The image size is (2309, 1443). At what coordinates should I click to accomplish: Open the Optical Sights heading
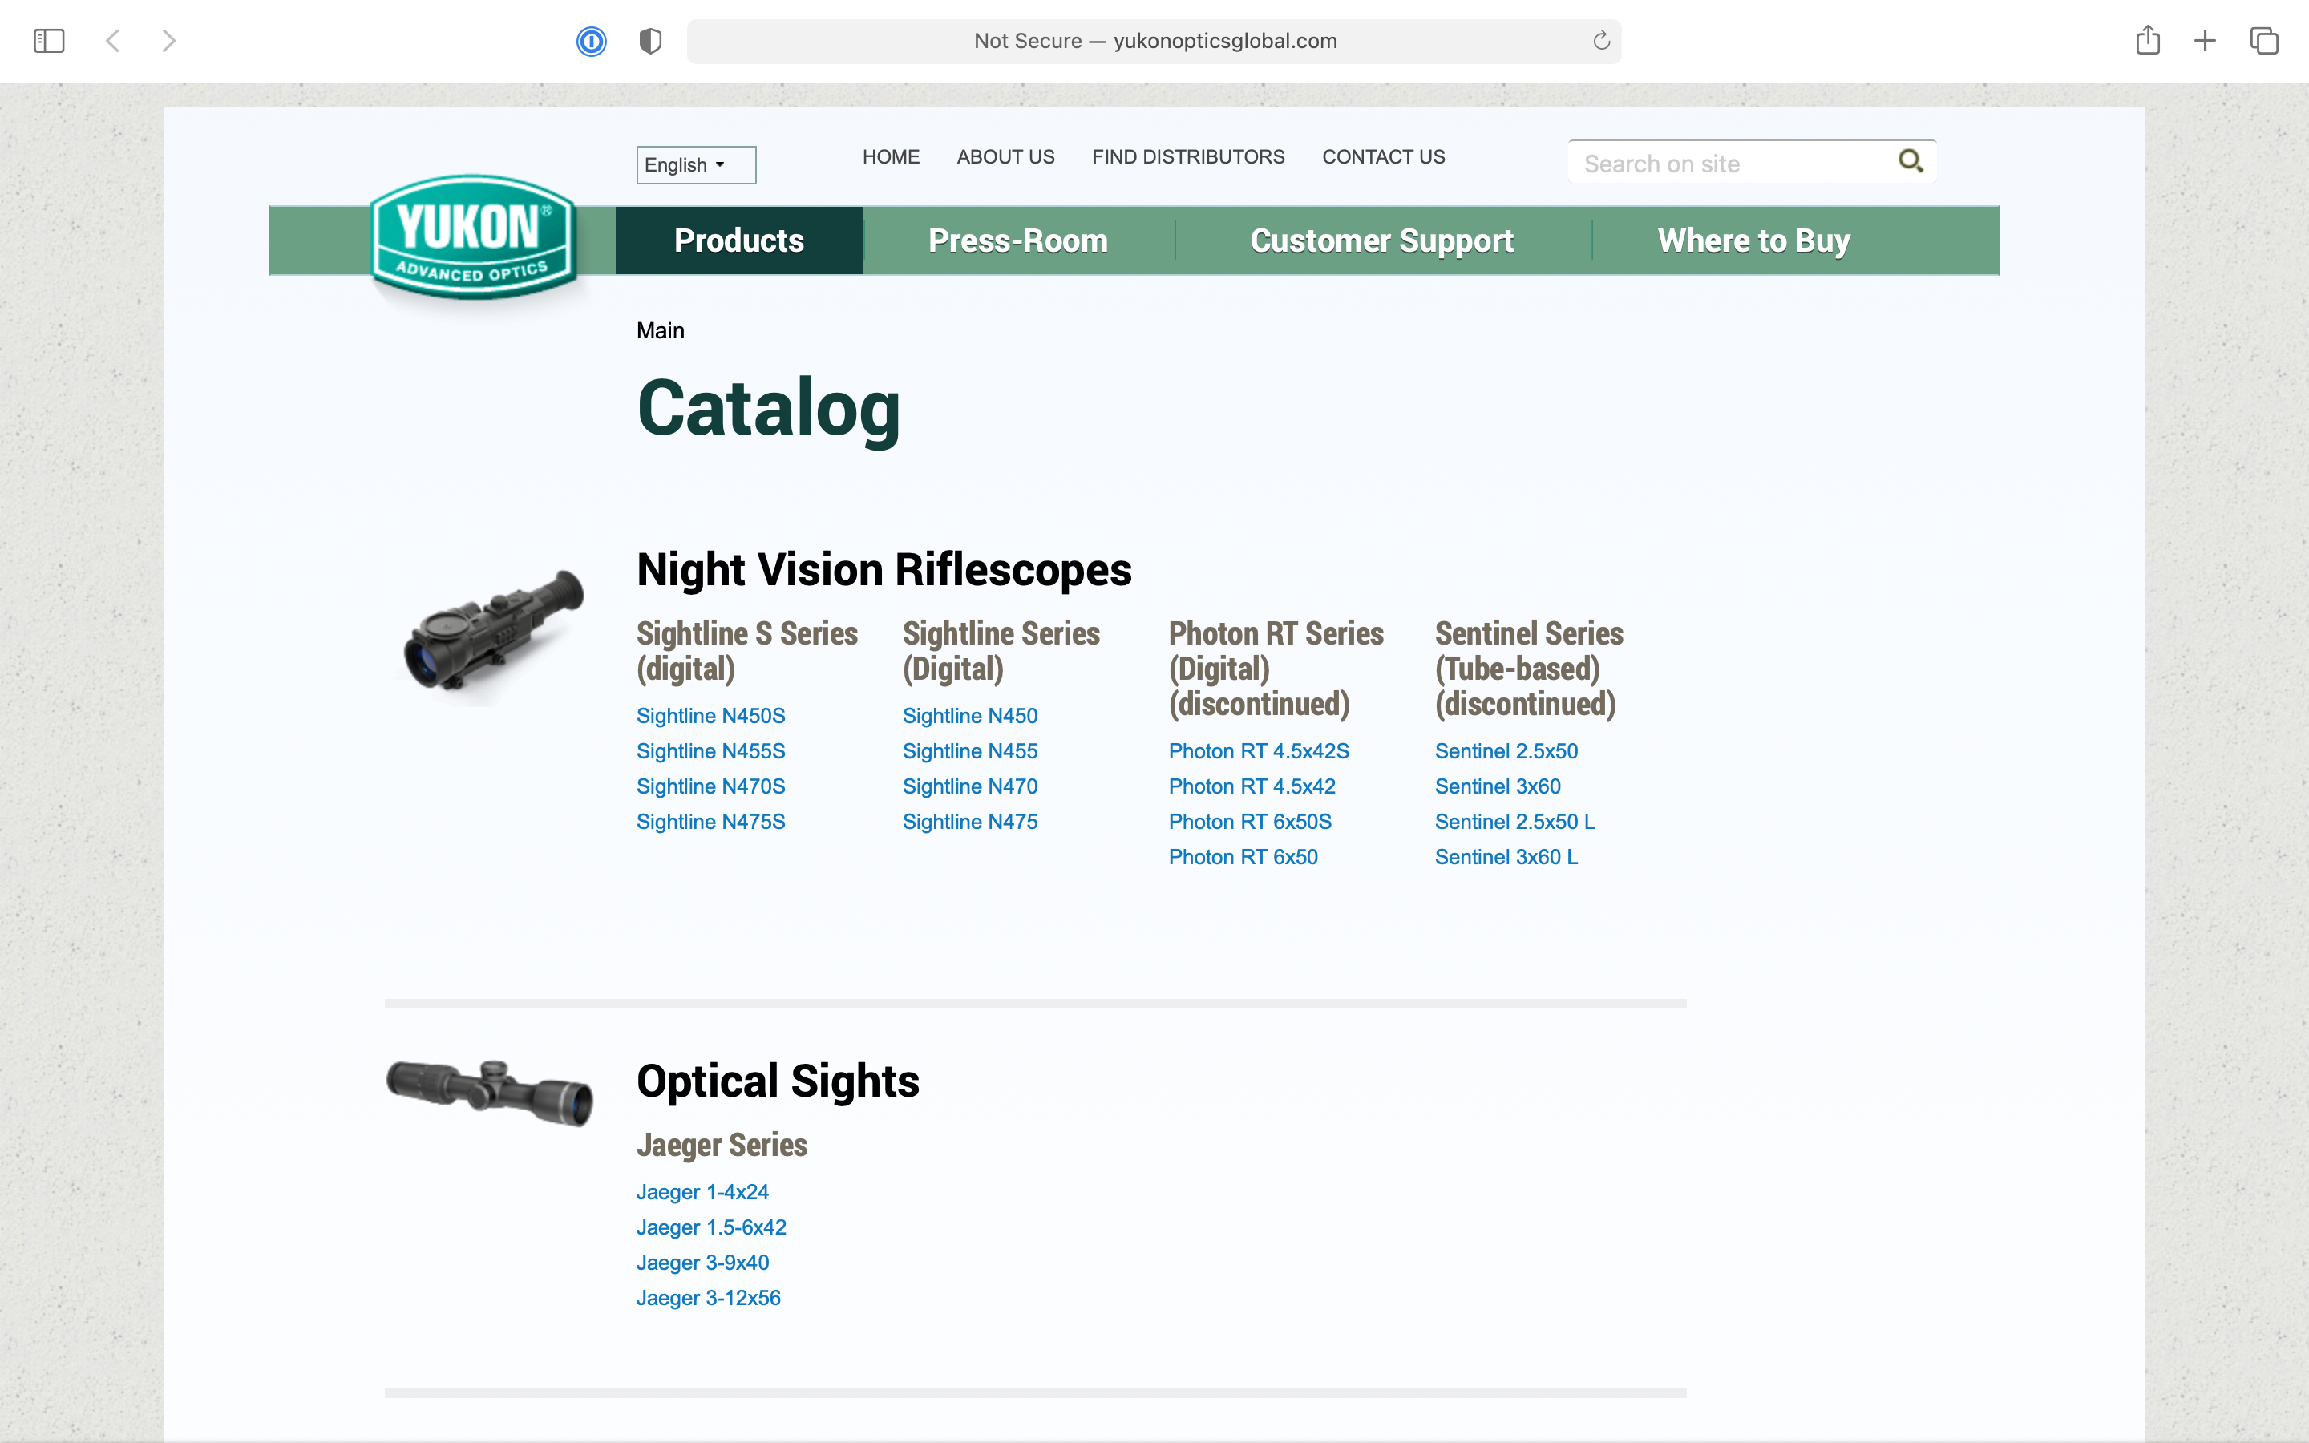[778, 1081]
